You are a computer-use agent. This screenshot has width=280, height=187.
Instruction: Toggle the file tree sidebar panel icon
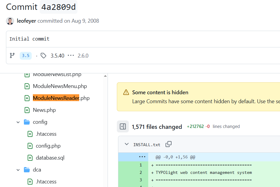[x=123, y=126]
